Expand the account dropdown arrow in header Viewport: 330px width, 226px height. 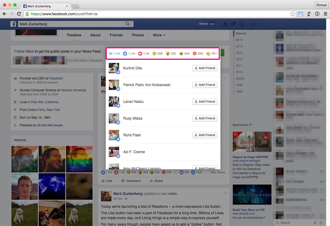tap(260, 24)
